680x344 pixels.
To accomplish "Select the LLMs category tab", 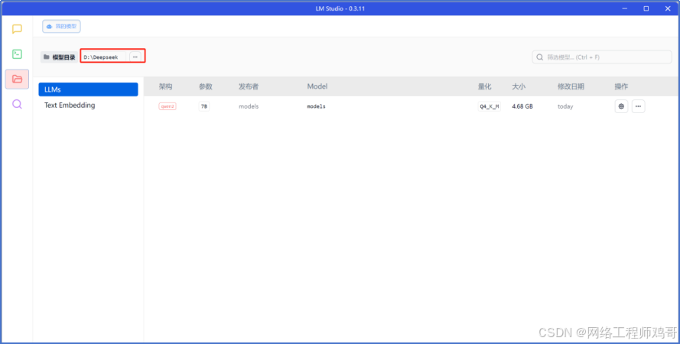I will tap(89, 89).
